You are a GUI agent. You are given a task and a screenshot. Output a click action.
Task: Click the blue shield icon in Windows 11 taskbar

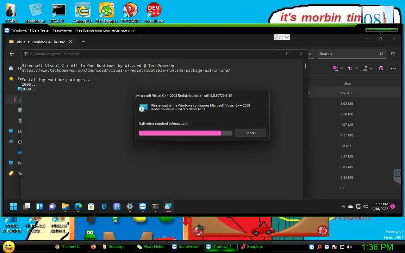(x=104, y=207)
